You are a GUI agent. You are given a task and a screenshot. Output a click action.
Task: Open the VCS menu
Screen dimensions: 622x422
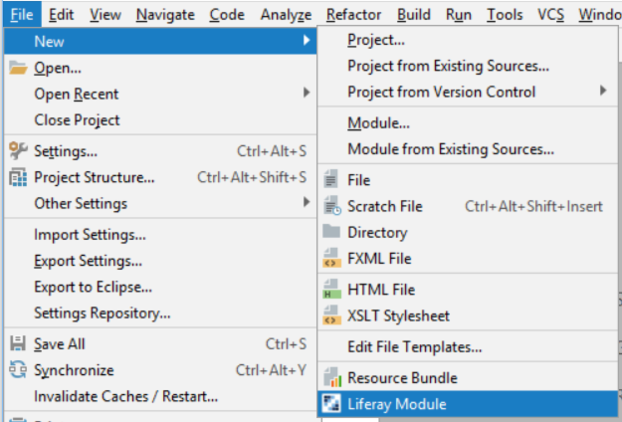550,15
